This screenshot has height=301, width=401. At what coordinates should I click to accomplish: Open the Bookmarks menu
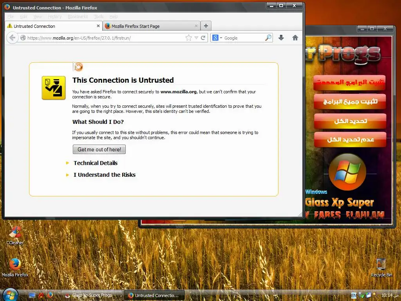(x=78, y=16)
